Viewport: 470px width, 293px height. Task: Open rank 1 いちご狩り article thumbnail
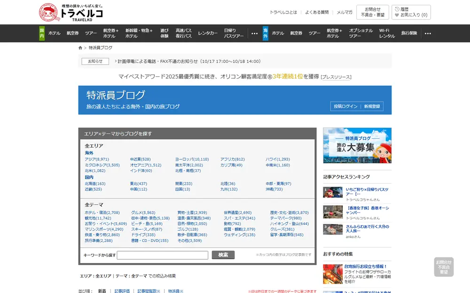pos(333,193)
